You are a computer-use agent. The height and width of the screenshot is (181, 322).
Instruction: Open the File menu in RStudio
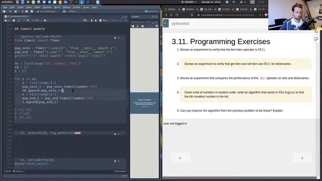point(5,8)
